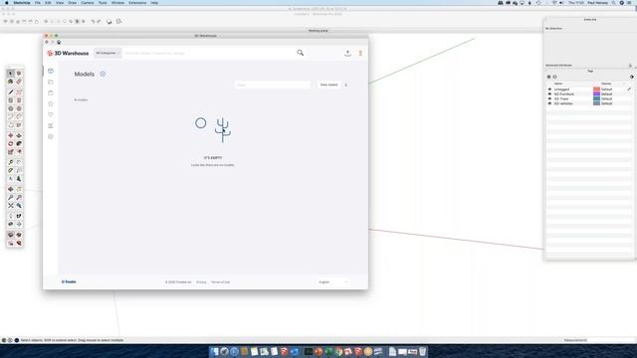Open the Terms of Use link
This screenshot has width=637, height=358.
point(221,282)
